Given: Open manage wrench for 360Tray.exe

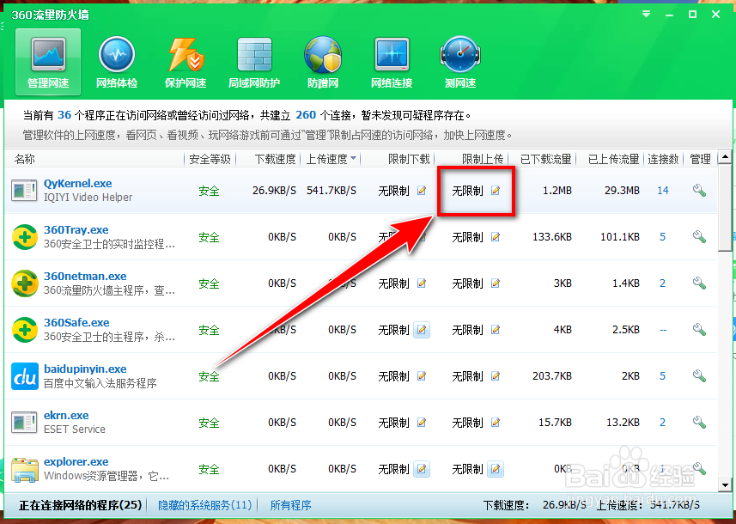Looking at the screenshot, I should pyautogui.click(x=699, y=237).
